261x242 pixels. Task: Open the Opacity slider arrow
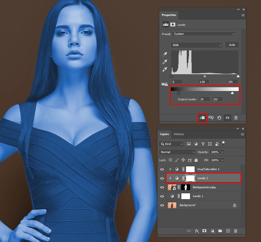coord(222,152)
